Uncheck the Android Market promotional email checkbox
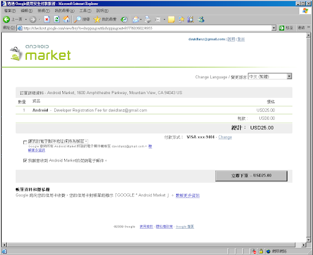Image resolution: width=313 pixels, height=255 pixels. pos(25,161)
